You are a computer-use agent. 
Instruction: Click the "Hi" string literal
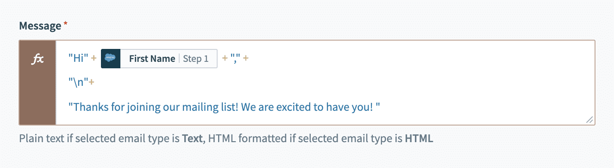click(x=78, y=59)
